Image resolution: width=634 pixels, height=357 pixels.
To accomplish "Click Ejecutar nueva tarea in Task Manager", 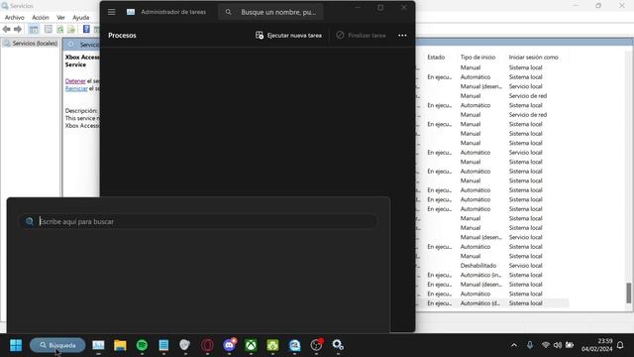I will pyautogui.click(x=288, y=36).
